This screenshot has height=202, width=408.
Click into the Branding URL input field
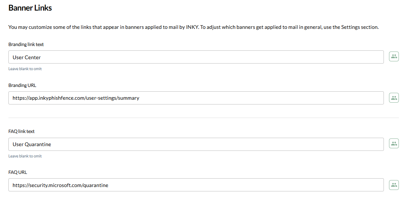[196, 98]
